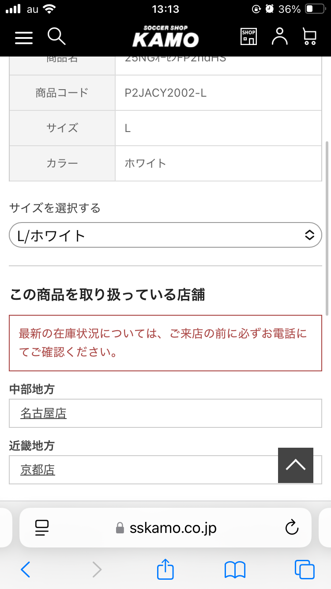Image resolution: width=331 pixels, height=589 pixels.
Task: Tap the Safari forward arrow
Action: (x=97, y=570)
